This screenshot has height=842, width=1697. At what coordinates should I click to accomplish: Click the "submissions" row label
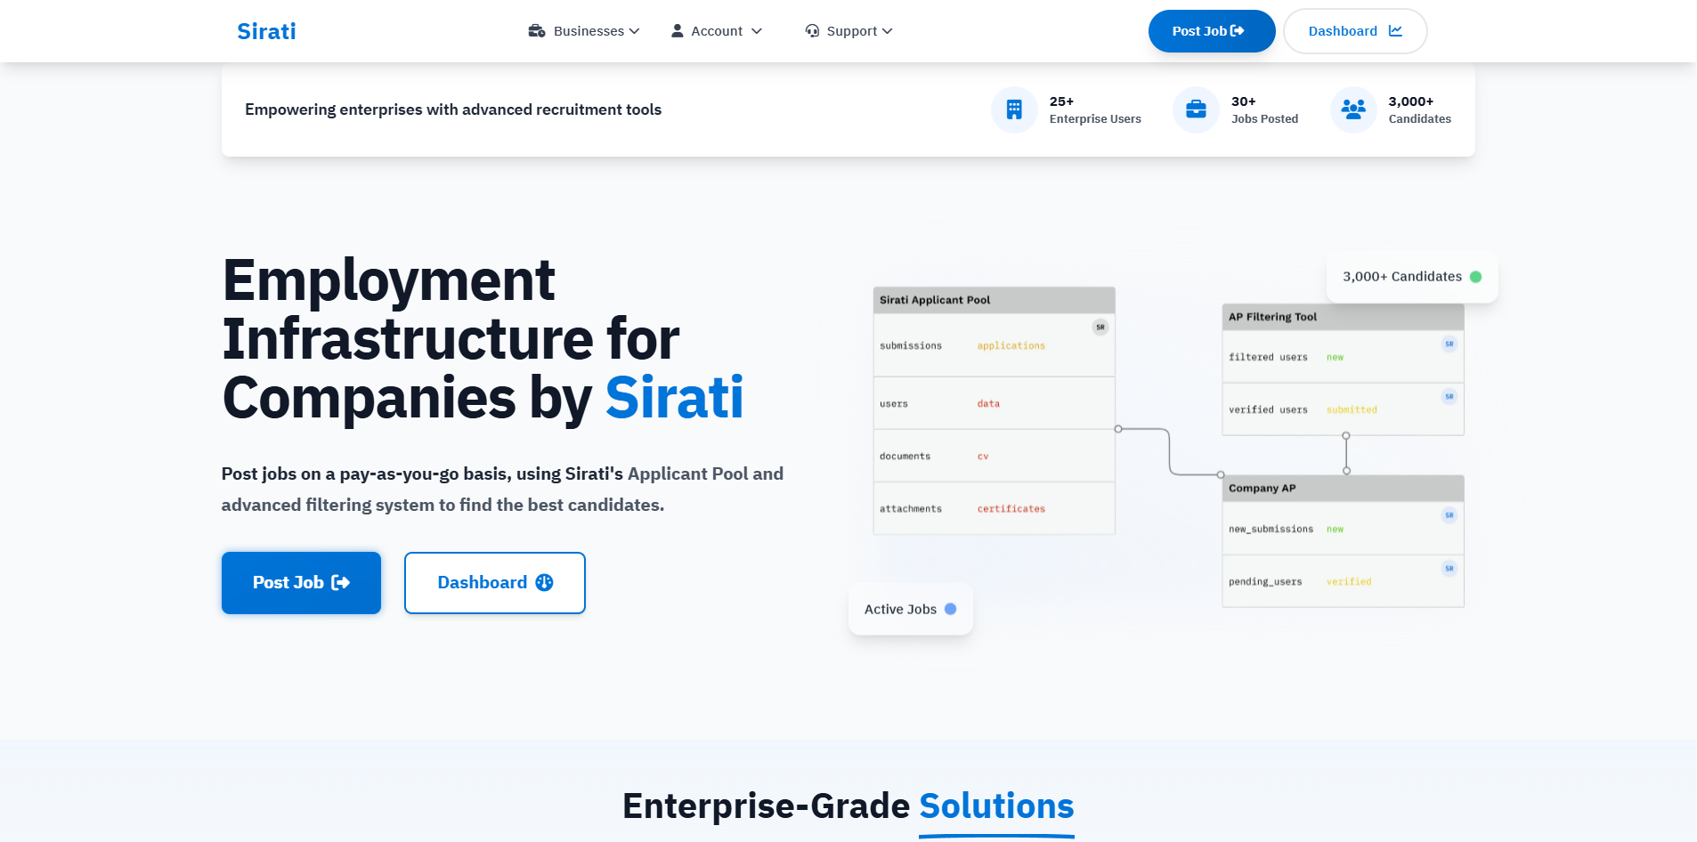point(910,345)
